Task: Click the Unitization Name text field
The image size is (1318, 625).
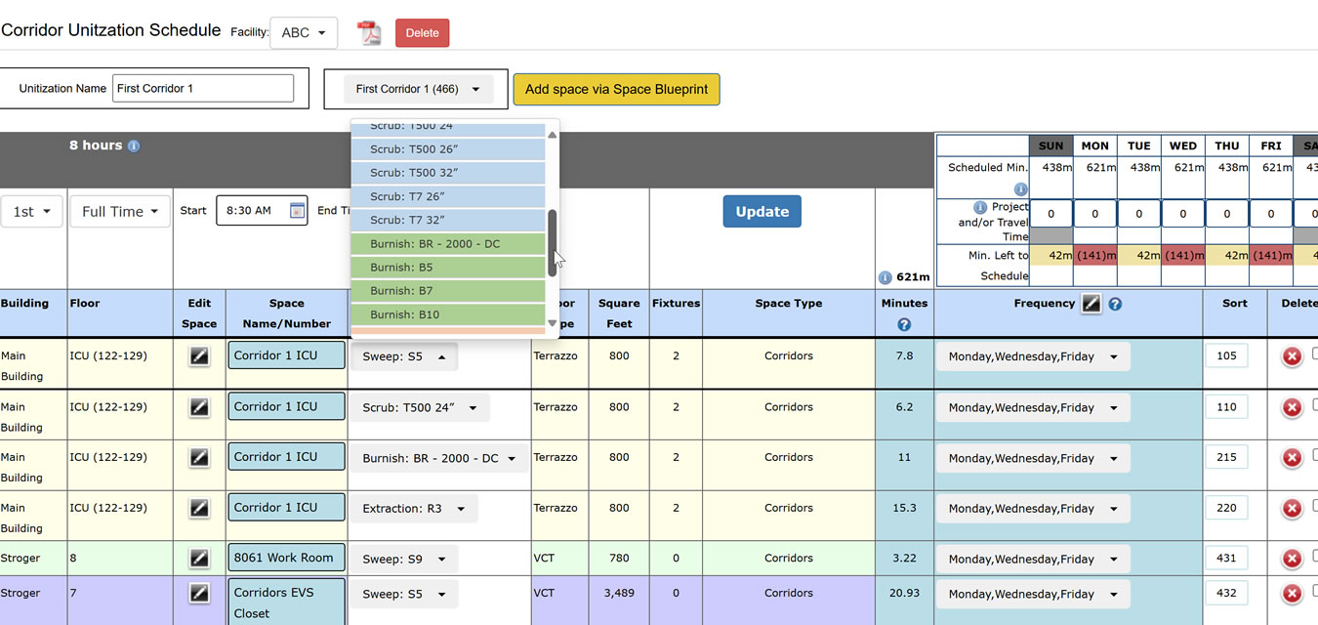Action: tap(202, 88)
